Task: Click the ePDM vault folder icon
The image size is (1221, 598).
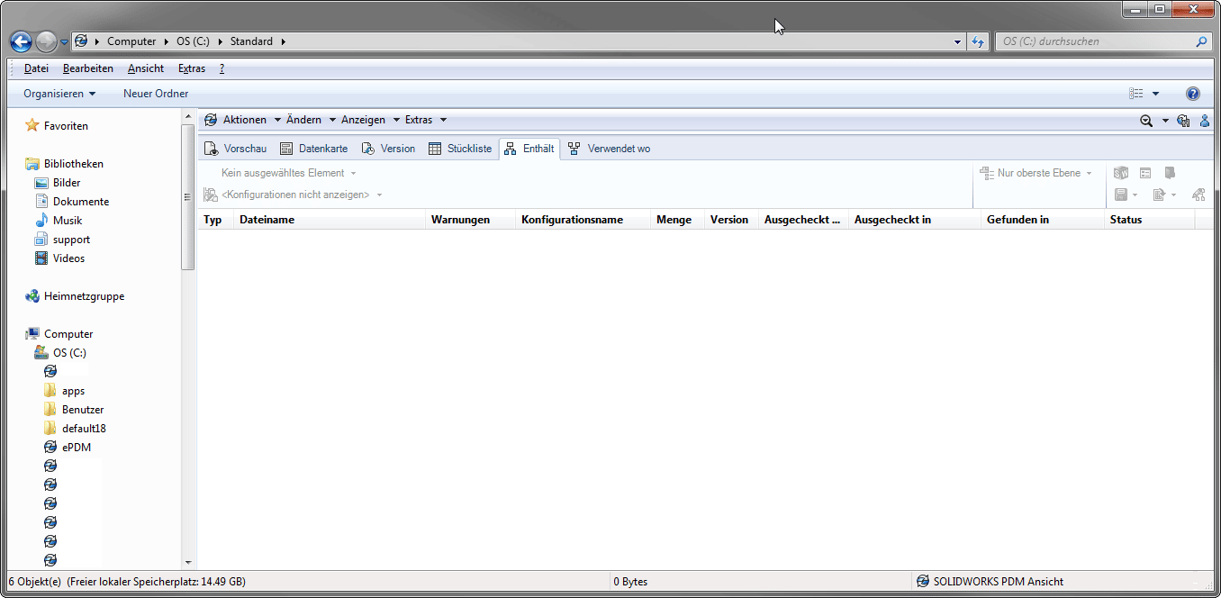Action: [x=50, y=448]
